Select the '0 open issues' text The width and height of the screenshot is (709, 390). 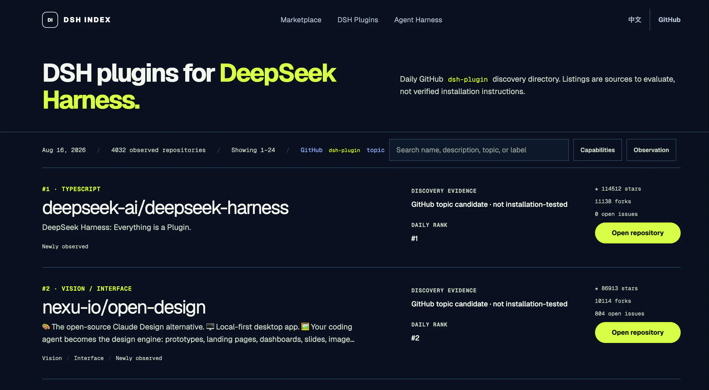coord(616,214)
